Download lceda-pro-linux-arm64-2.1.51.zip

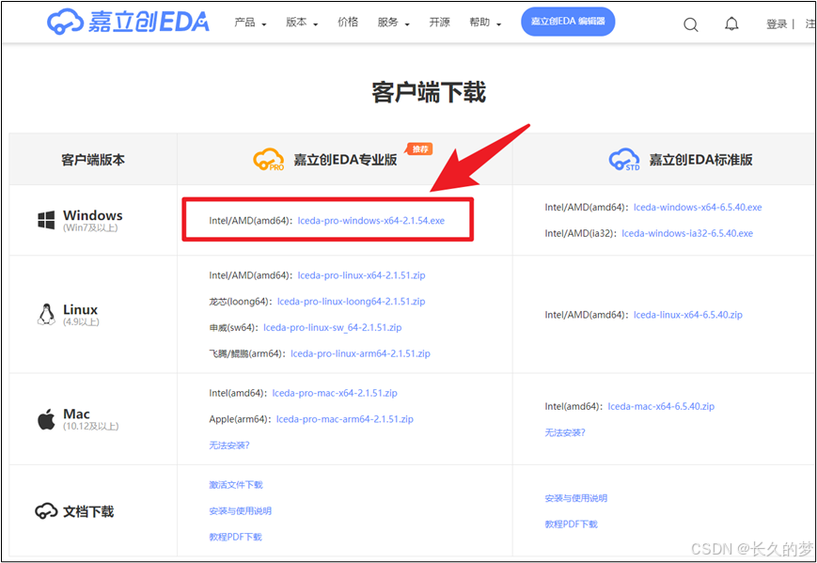tap(361, 353)
